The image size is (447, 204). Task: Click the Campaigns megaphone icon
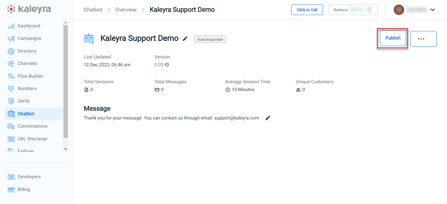pyautogui.click(x=11, y=39)
